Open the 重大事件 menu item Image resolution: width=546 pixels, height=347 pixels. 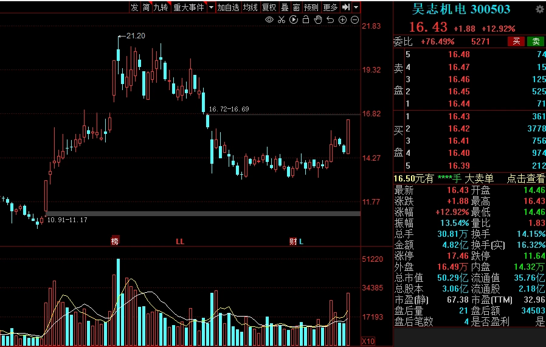coord(188,7)
